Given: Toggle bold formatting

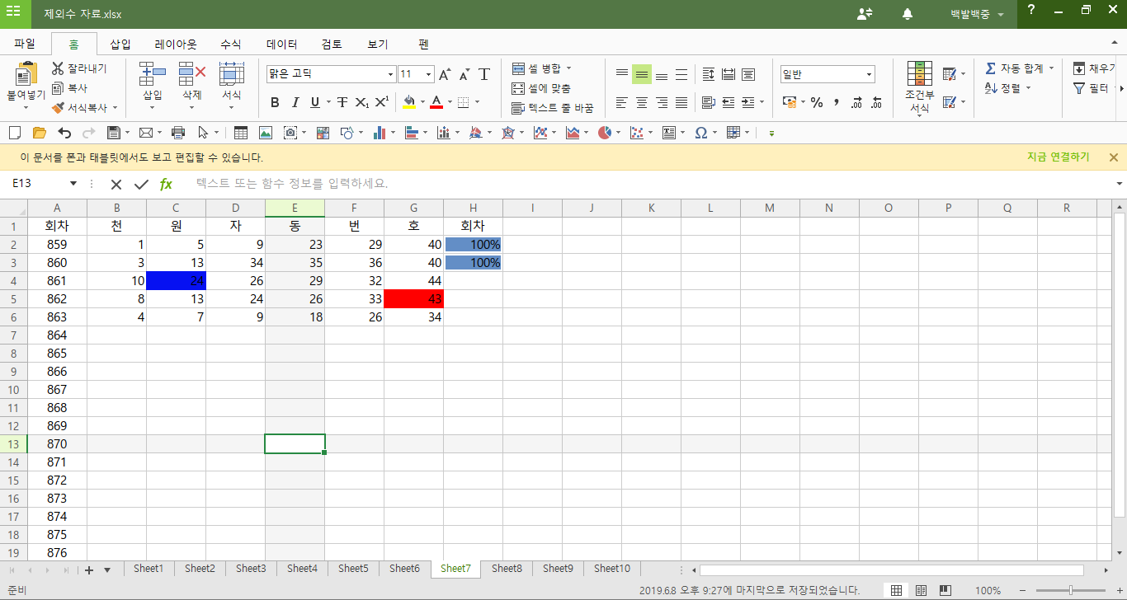Looking at the screenshot, I should [x=275, y=102].
